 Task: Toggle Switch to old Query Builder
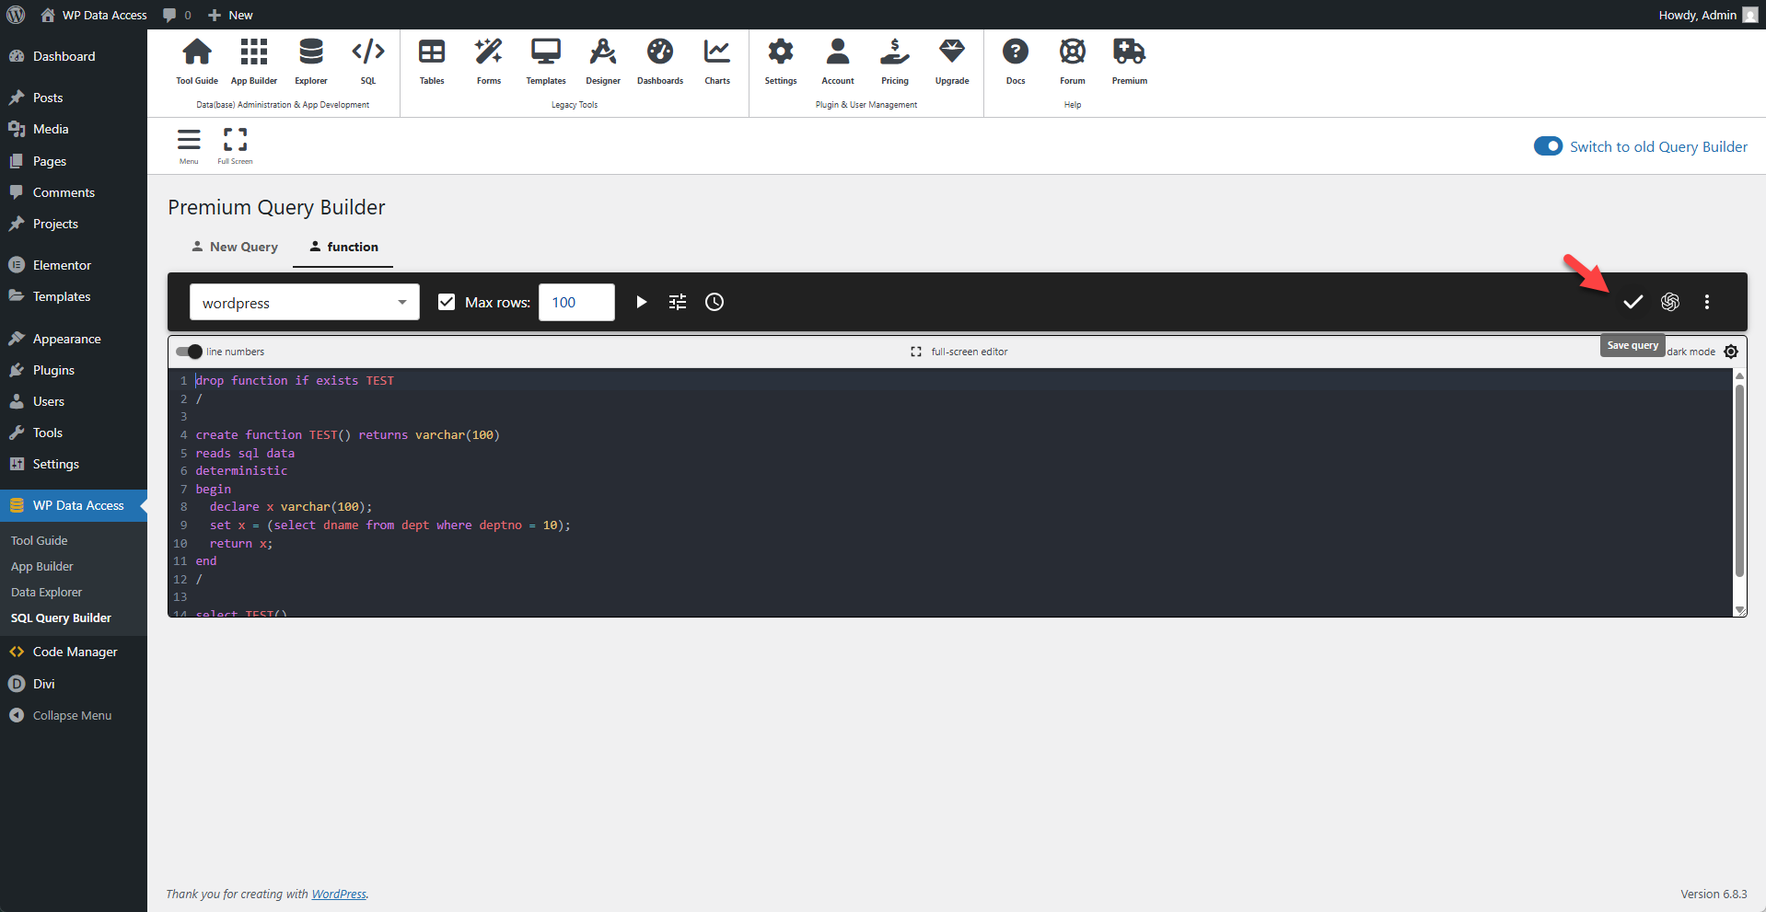tap(1549, 146)
